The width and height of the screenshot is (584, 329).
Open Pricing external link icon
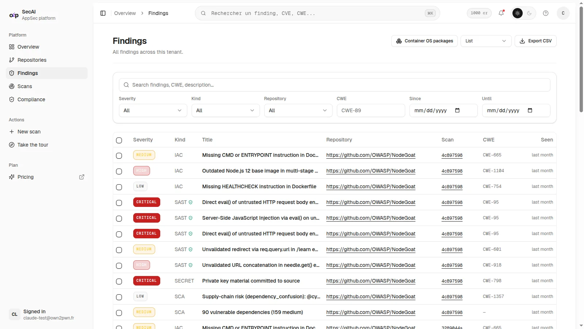82,177
